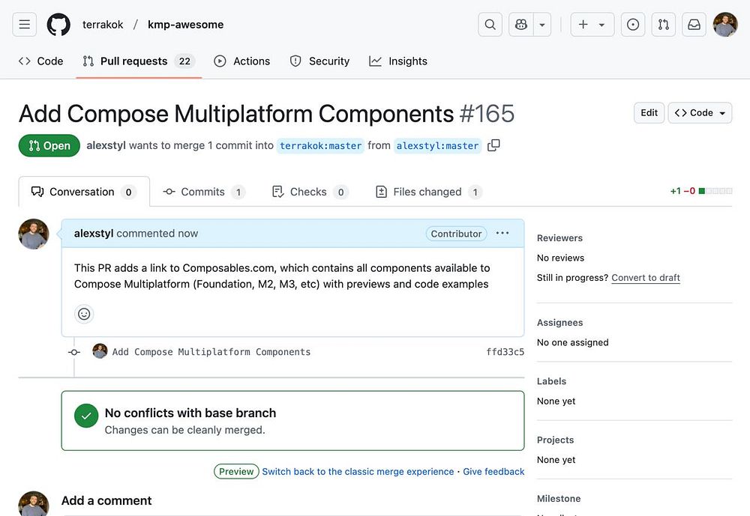Expand the plus Create new dropdown
Image resolution: width=750 pixels, height=516 pixels.
tap(592, 25)
